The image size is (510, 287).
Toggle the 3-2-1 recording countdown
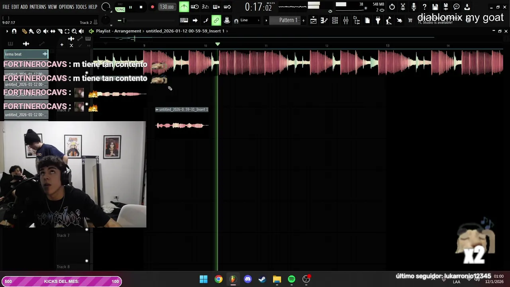click(206, 7)
